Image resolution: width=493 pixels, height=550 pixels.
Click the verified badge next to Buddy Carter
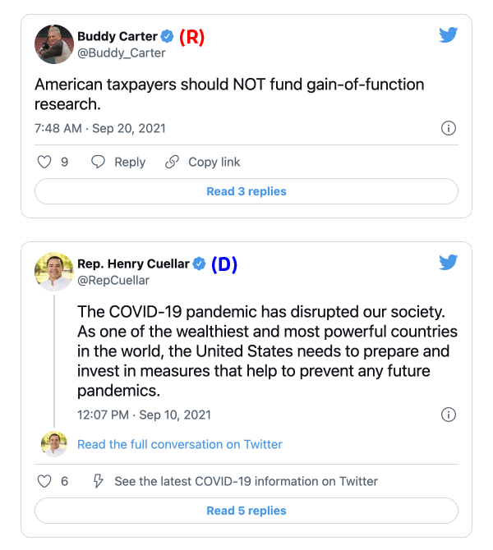[x=167, y=36]
